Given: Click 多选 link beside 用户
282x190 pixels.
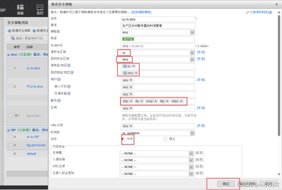Looking at the screenshot, I should (201, 80).
